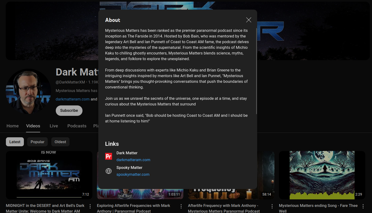Screen dimensions: 372x213
Task: Subscribe to the Dark Matter channel
Action: tap(69, 111)
